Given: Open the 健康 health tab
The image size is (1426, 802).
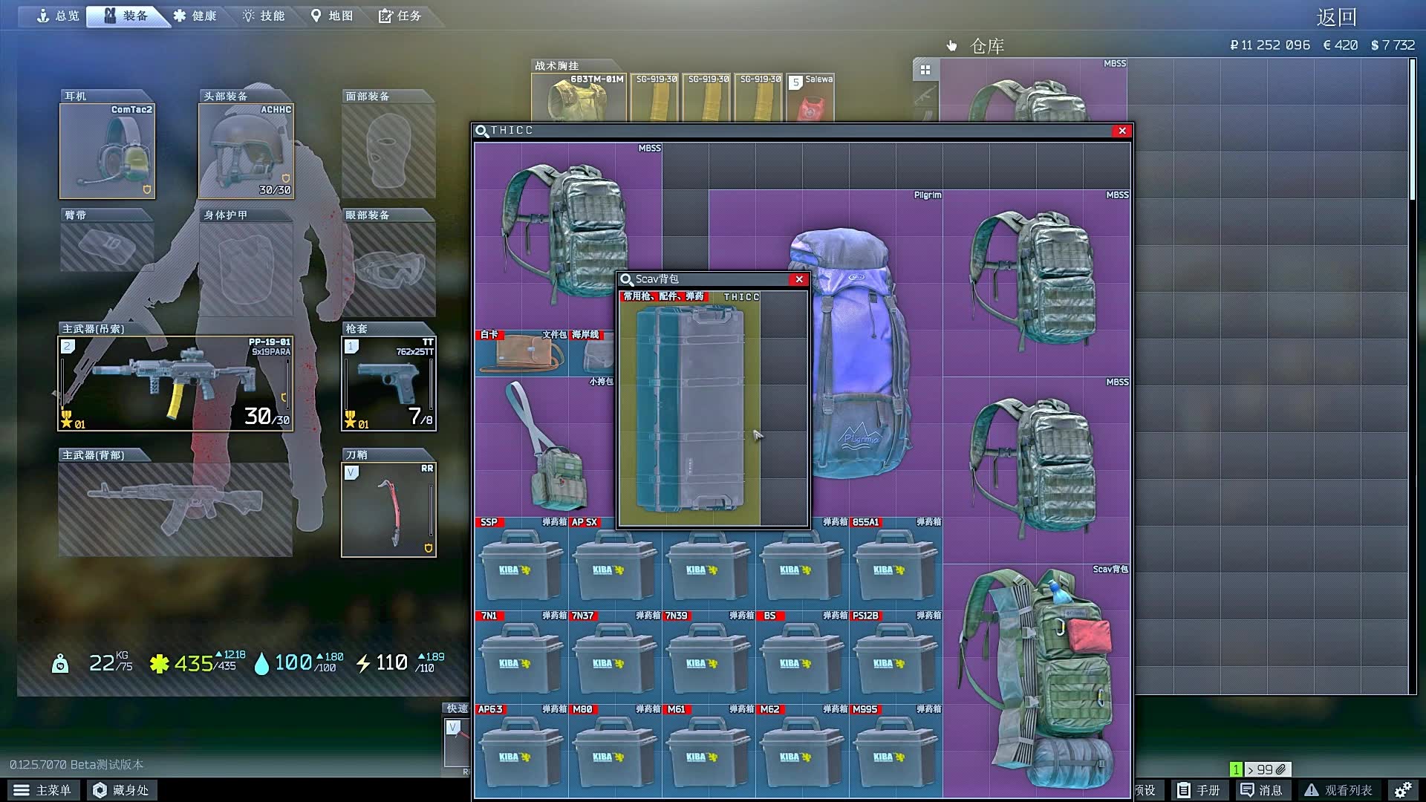Looking at the screenshot, I should (195, 16).
